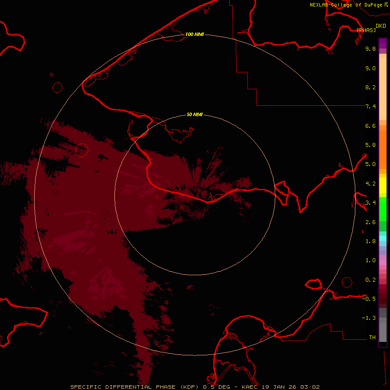
Task: Click the 6.6 legend value
Action: (x=370, y=126)
